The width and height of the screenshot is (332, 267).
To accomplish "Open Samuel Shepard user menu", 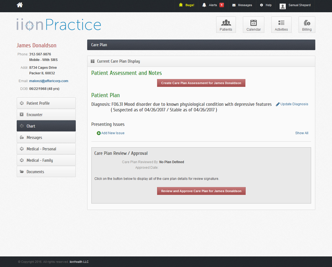I will pos(295,5).
